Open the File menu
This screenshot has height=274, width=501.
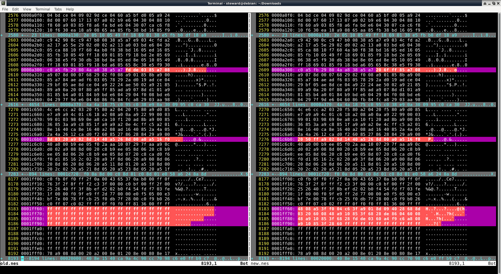(x=5, y=9)
